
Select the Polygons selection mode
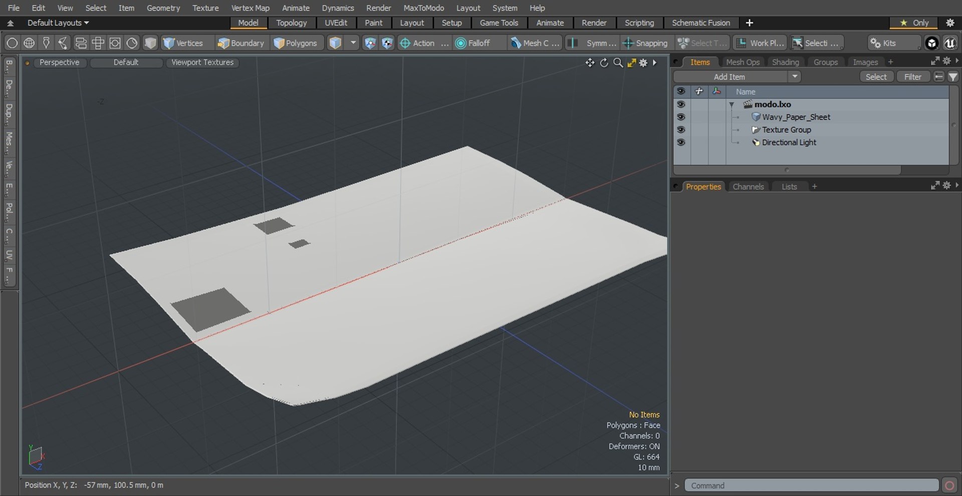(296, 43)
